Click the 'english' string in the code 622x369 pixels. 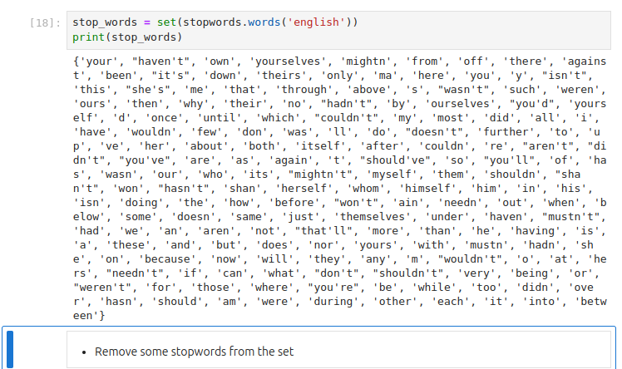313,22
